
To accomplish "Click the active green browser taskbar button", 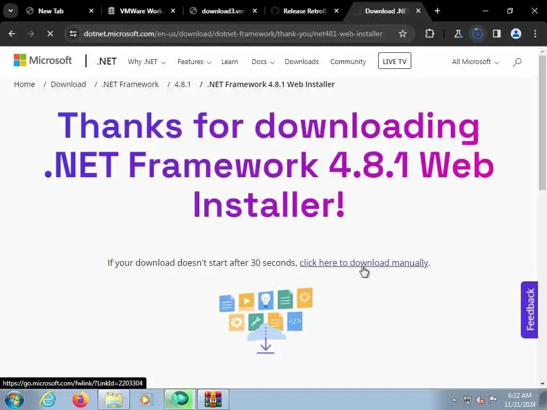I will pos(180,399).
